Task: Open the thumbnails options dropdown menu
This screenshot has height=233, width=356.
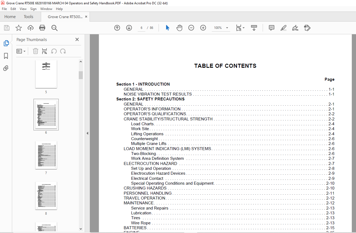Action: pos(21,51)
